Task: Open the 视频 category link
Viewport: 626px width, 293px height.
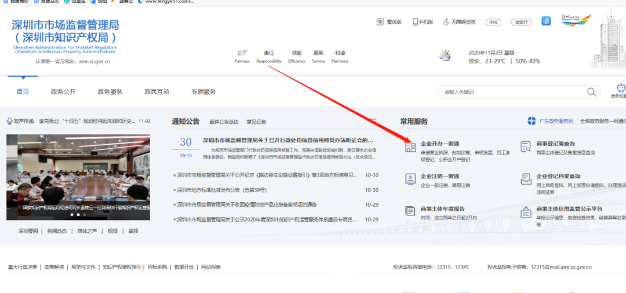Action: [112, 231]
